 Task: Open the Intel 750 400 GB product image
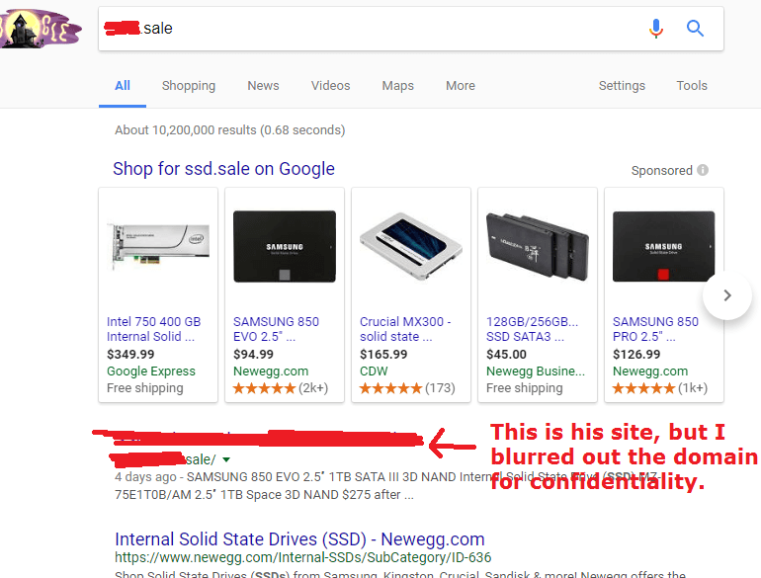(158, 247)
